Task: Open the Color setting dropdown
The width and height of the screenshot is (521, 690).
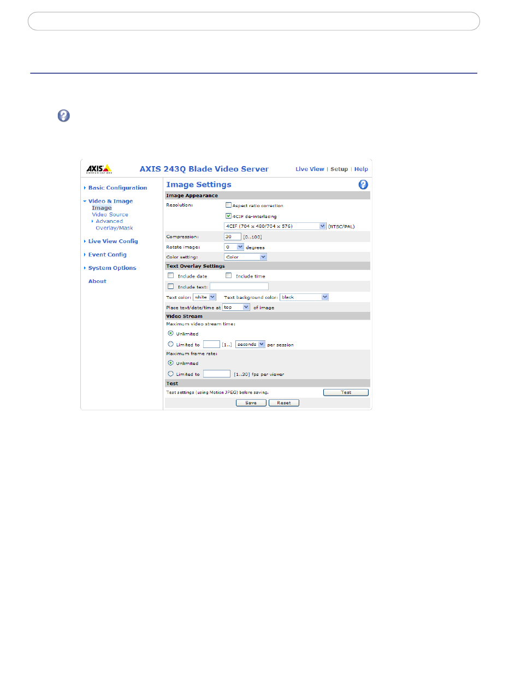Action: coord(246,257)
